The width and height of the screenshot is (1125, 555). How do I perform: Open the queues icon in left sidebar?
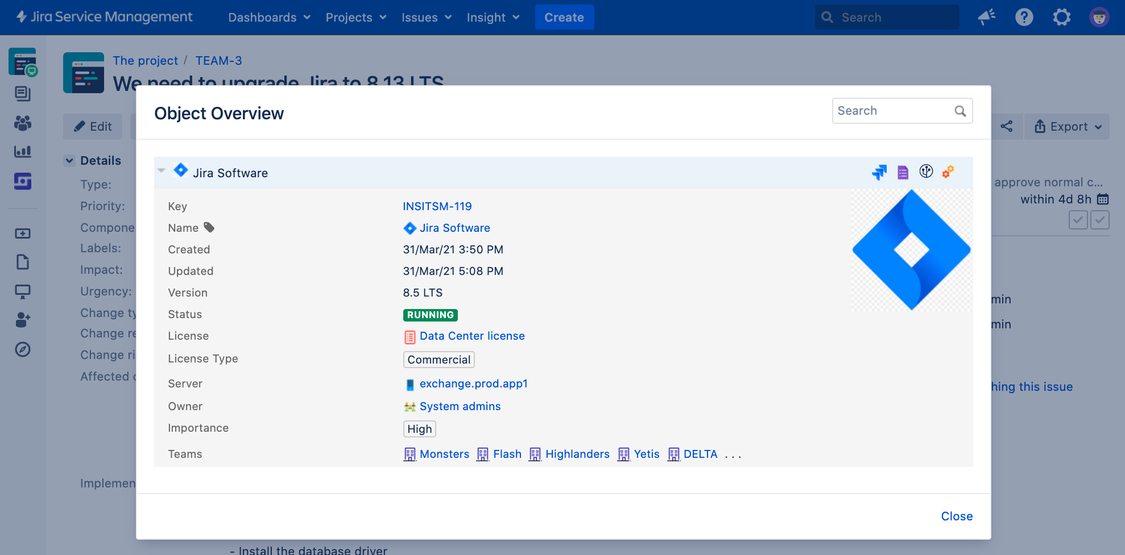point(23,94)
